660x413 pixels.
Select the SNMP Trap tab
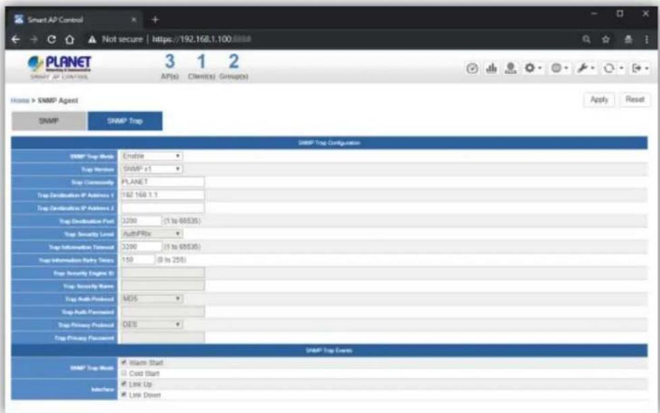coord(125,121)
